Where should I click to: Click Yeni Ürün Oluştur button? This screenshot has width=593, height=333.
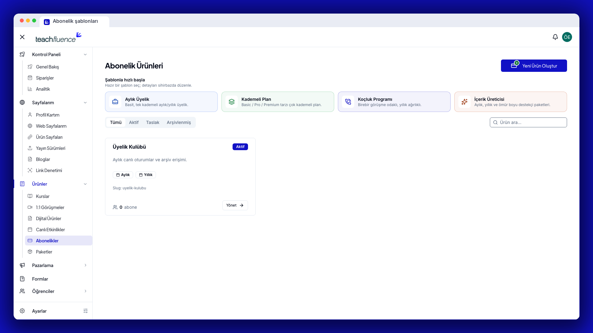click(x=534, y=66)
